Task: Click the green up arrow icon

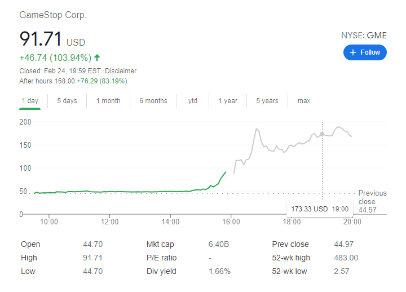Action: click(98, 57)
